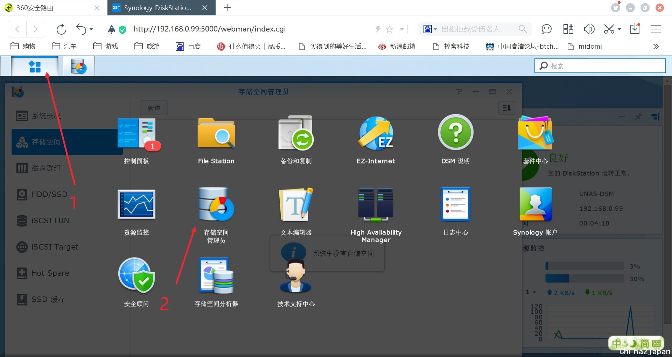The height and width of the screenshot is (357, 672).
Task: Go forward in the browser
Action: [x=35, y=29]
